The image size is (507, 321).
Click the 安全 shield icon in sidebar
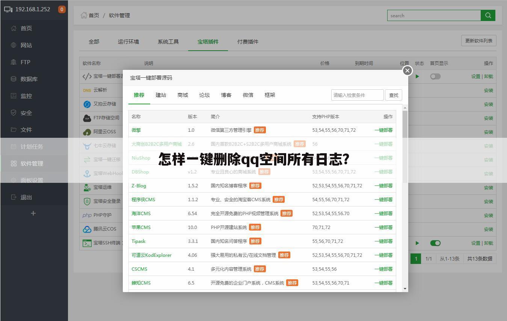(x=14, y=113)
